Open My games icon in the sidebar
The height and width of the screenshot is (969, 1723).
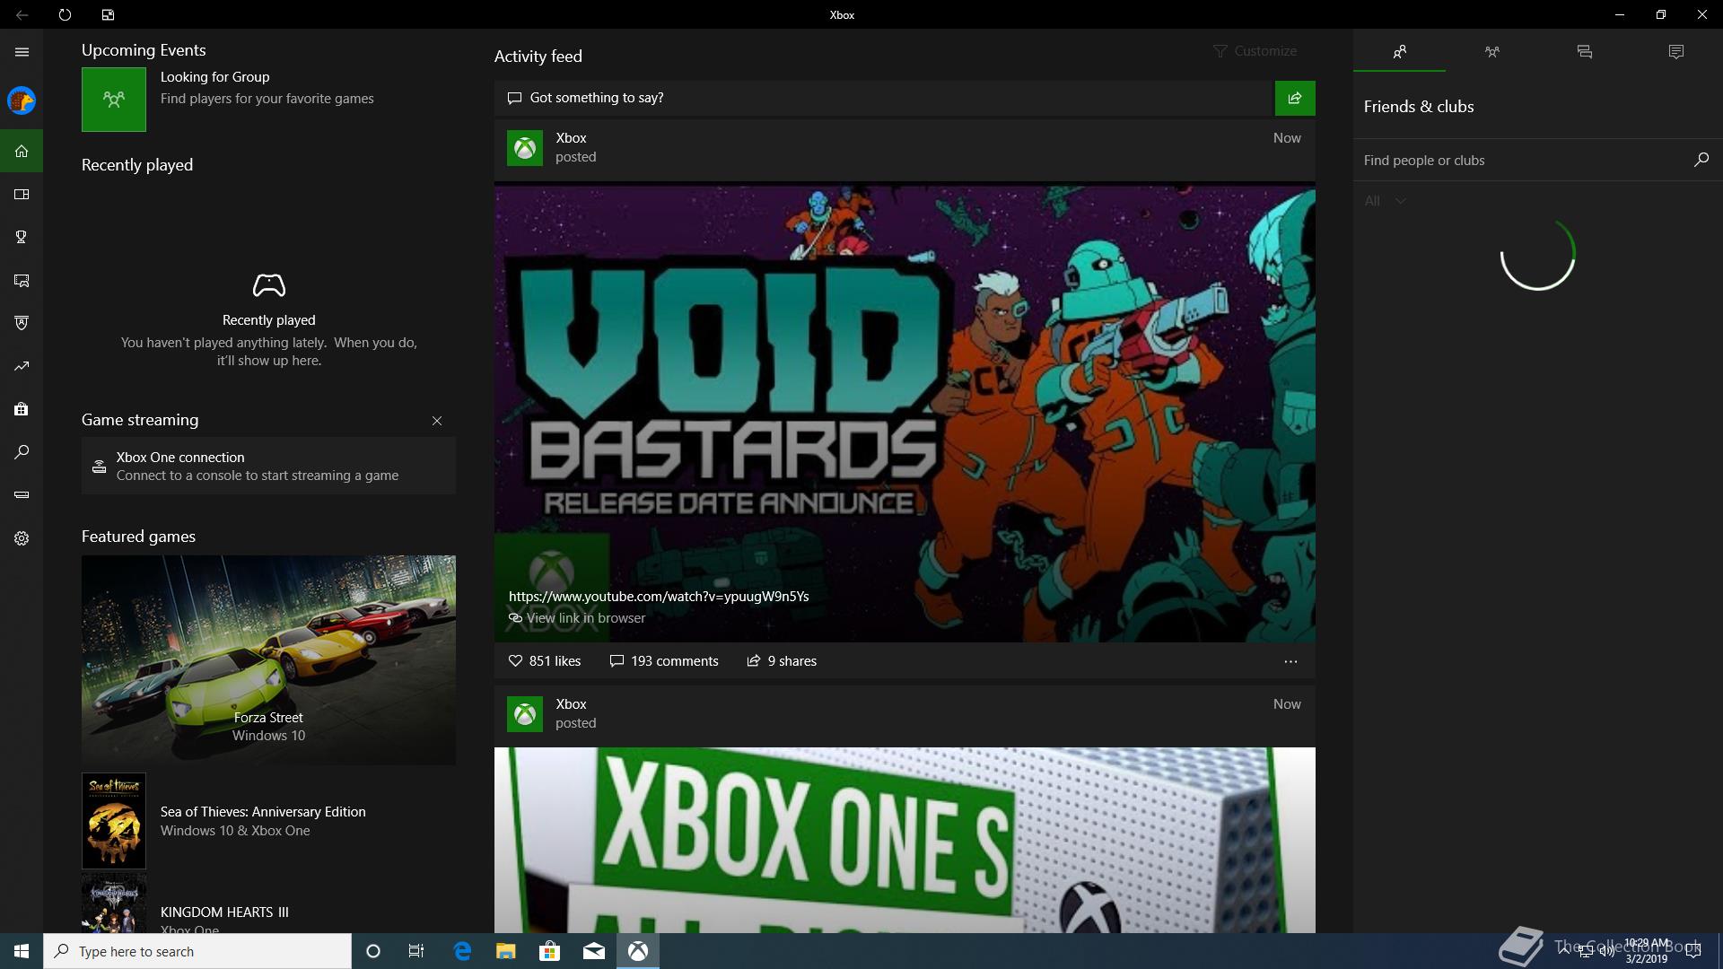pos(22,194)
